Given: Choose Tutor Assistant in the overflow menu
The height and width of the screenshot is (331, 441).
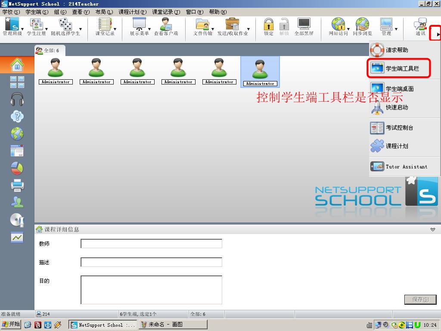Looking at the screenshot, I should [404, 167].
